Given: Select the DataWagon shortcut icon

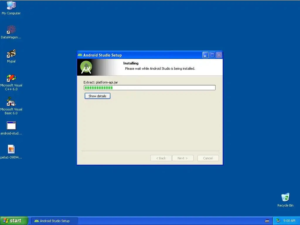Looking at the screenshot, I should pyautogui.click(x=11, y=32).
